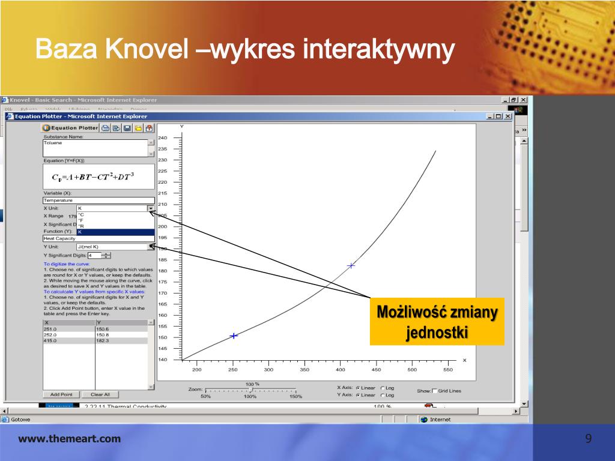Screen dimensions: 615x461
Task: Click the blue cross marker near X 251
Action: 234,336
